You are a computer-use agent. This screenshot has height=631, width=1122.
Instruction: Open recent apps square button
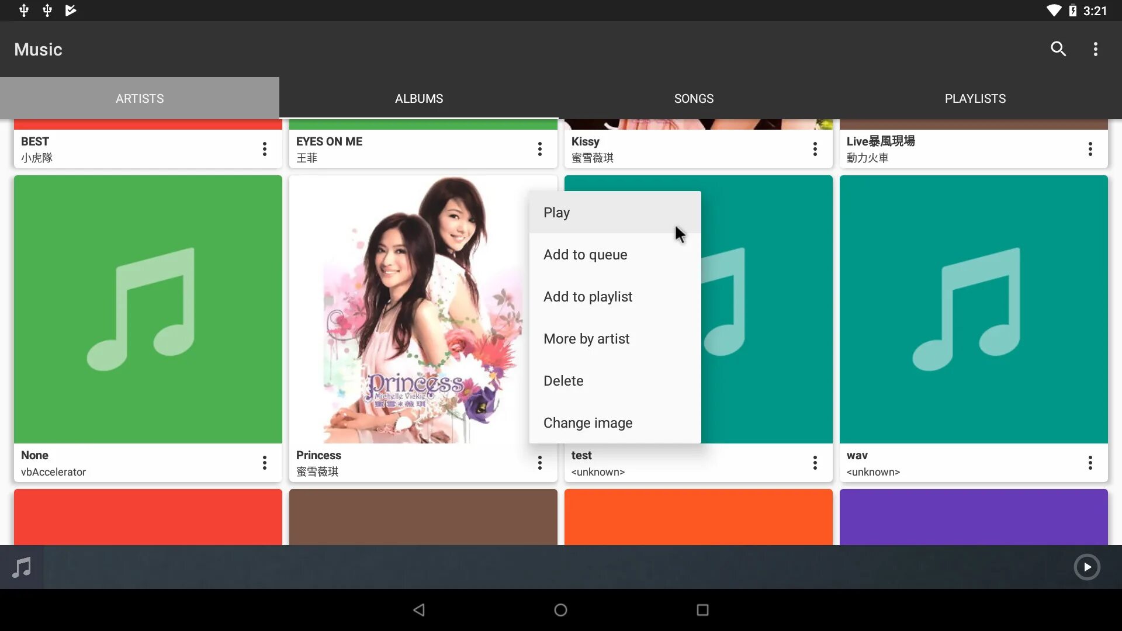pos(702,610)
